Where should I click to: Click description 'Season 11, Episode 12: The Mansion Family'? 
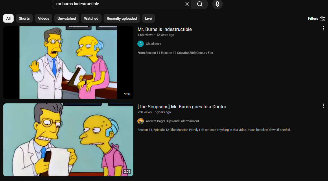click(x=214, y=130)
